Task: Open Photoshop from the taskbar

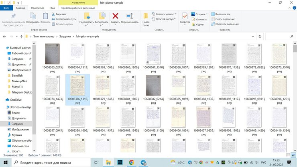Action: click(x=120, y=162)
